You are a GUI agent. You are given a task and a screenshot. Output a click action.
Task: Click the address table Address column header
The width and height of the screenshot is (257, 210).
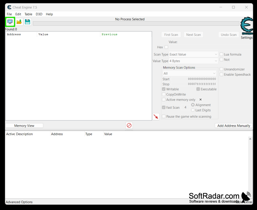[x=67, y=134]
